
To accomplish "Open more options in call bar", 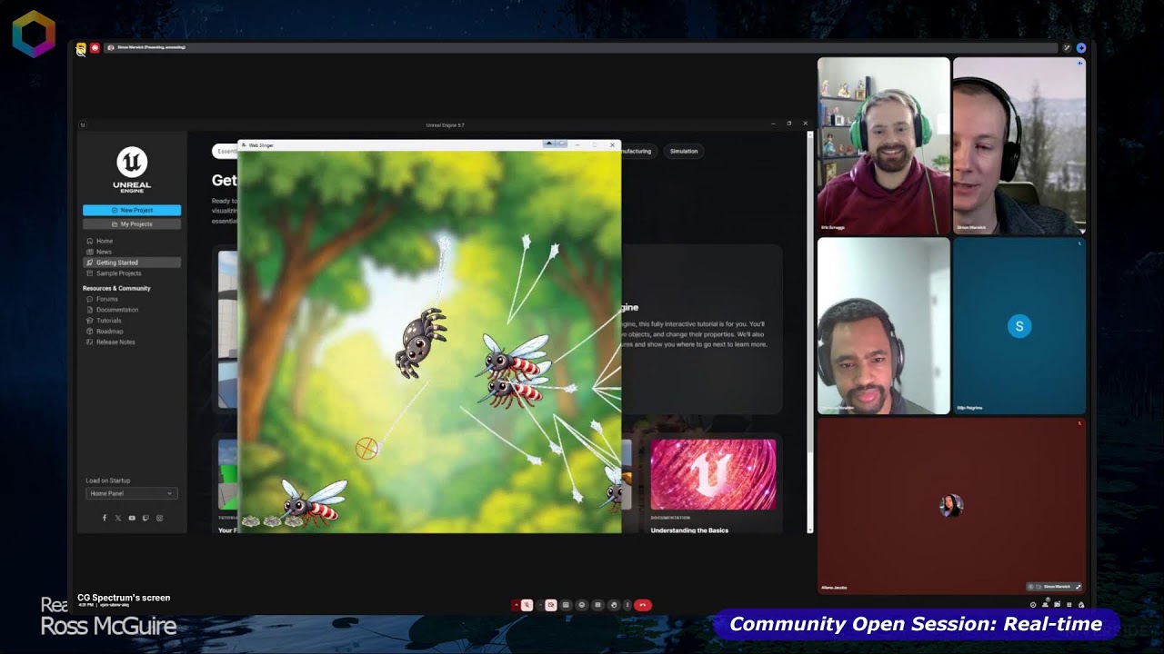I will click(x=627, y=605).
